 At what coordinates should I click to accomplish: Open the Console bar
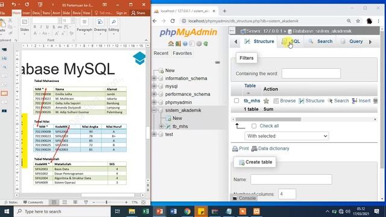(x=244, y=198)
